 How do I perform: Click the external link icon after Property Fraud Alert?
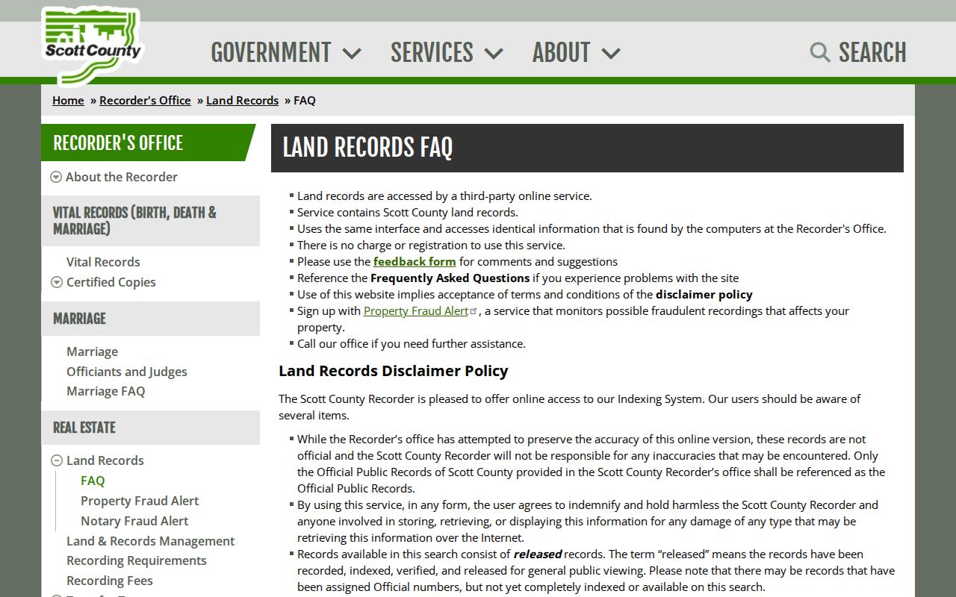(474, 310)
